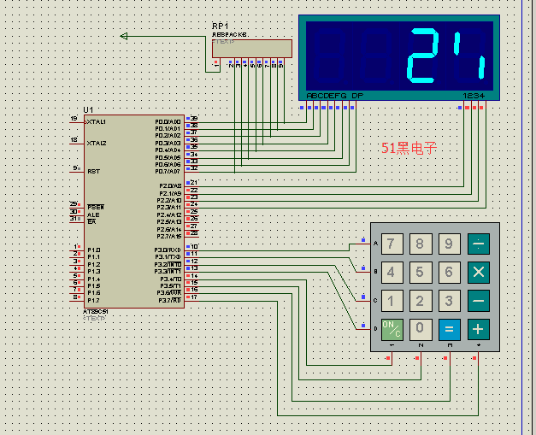Click the ON/C clear key
Viewport: 536px width, 435px height.
click(x=392, y=329)
